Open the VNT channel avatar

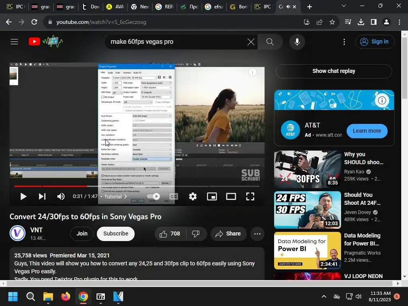(18, 233)
